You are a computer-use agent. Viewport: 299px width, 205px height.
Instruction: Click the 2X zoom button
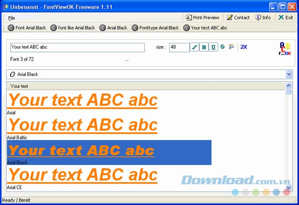[x=243, y=47]
